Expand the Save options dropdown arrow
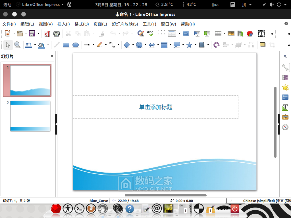This screenshot has height=218, width=291. pyautogui.click(x=38, y=33)
